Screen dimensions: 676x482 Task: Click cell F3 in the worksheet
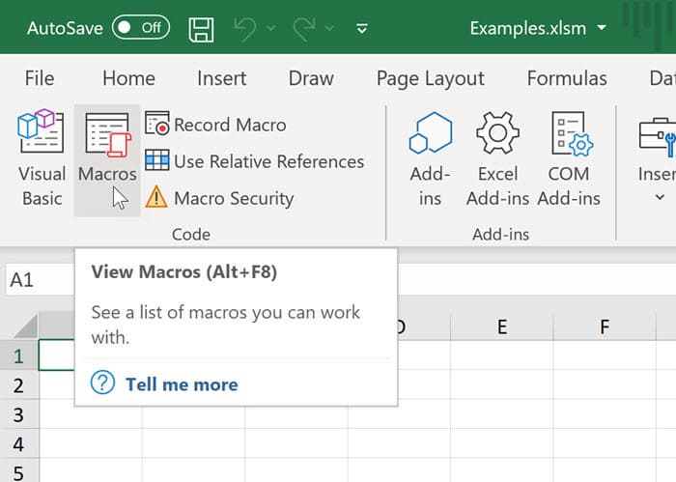click(x=605, y=414)
